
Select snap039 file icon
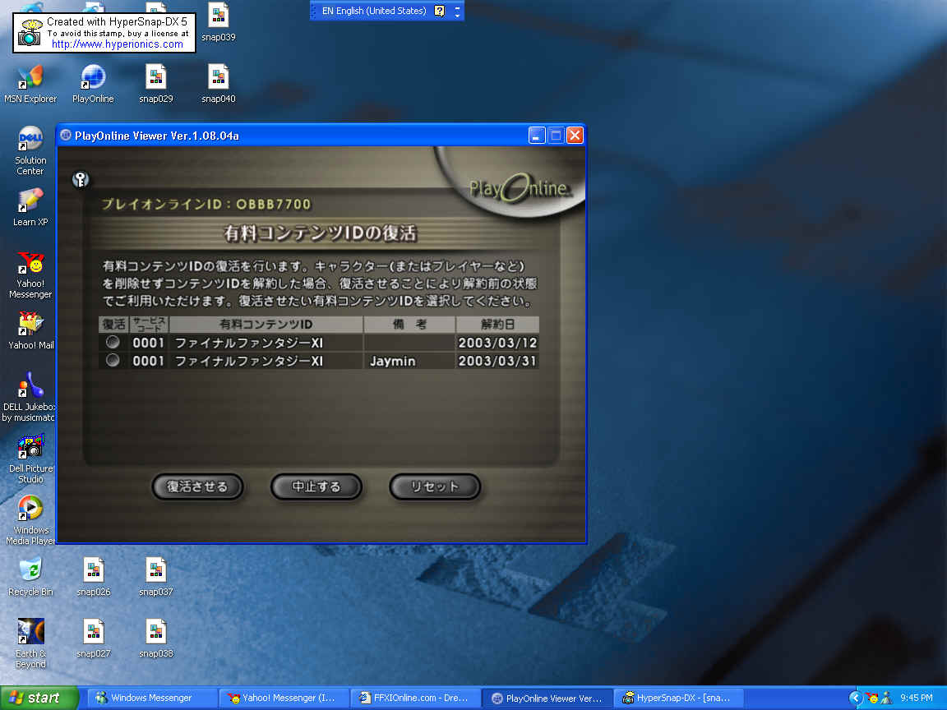tap(218, 22)
